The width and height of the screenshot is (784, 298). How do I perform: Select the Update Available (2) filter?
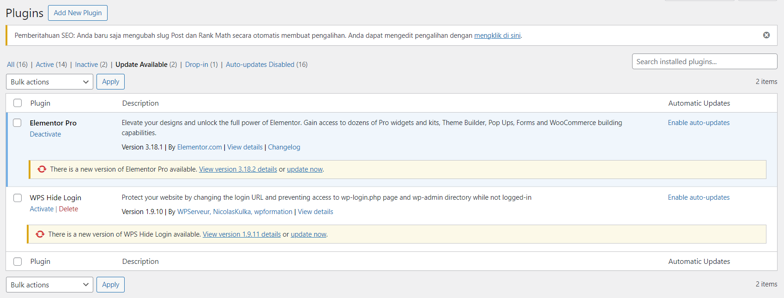[x=146, y=65]
